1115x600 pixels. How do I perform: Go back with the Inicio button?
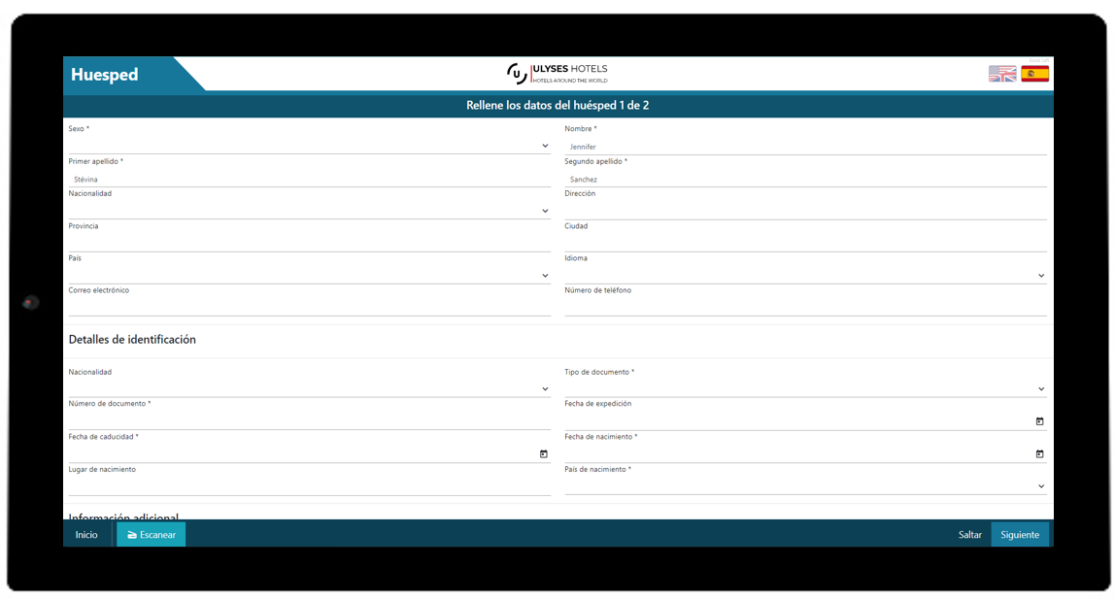[x=86, y=535]
